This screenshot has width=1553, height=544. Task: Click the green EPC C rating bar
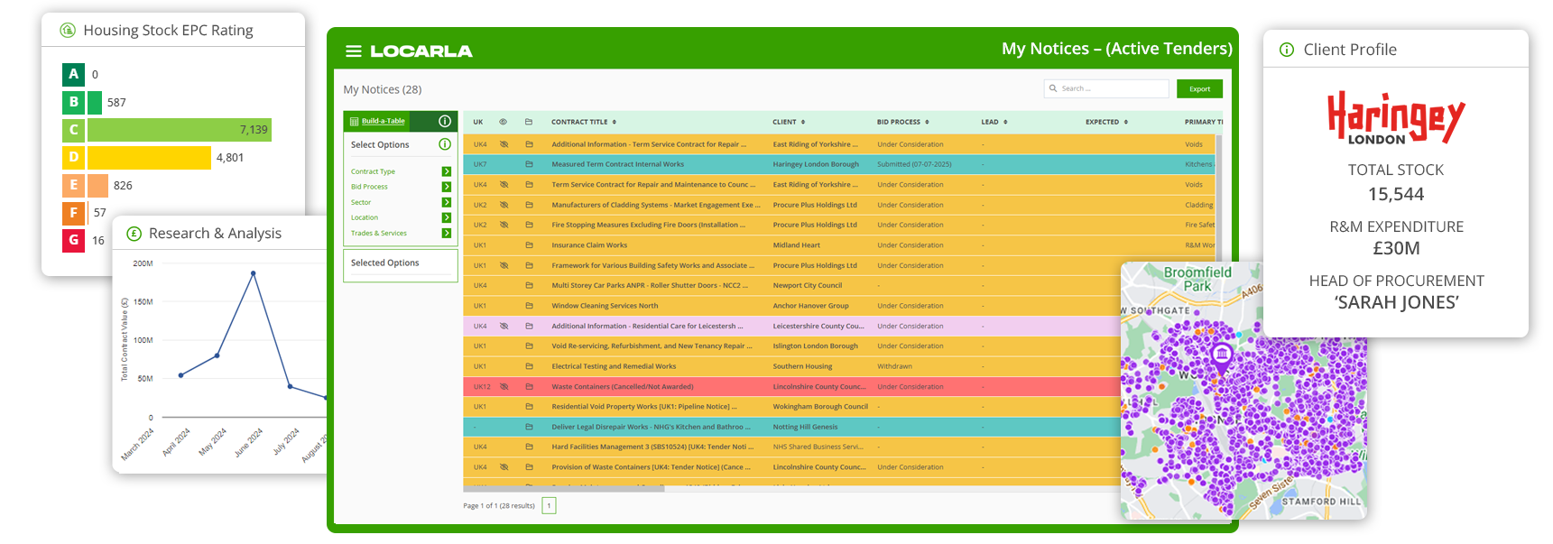coord(180,130)
